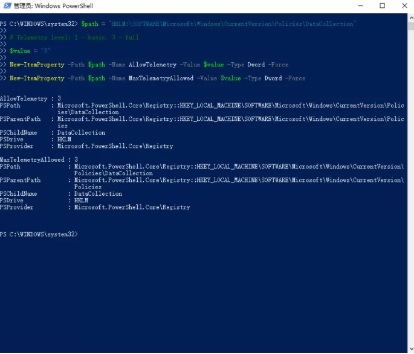This screenshot has width=414, height=354.
Task: Click PSChildName DataCollection in first output block
Action: (x=53, y=132)
